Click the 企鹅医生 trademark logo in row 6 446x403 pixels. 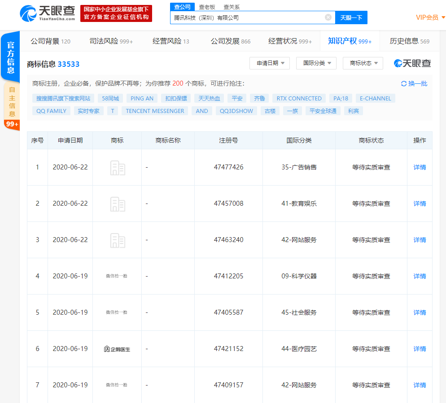coord(117,349)
